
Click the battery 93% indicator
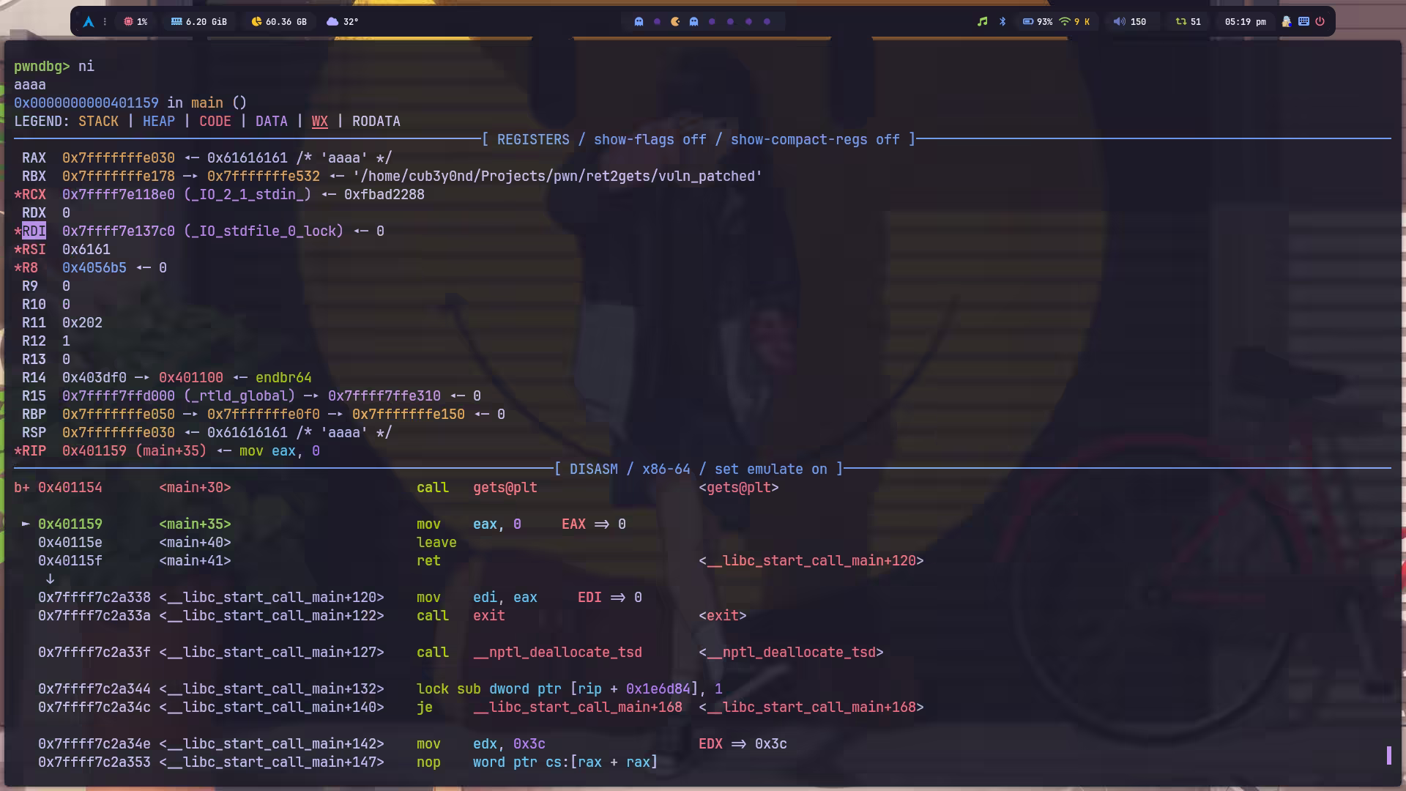1037,22
